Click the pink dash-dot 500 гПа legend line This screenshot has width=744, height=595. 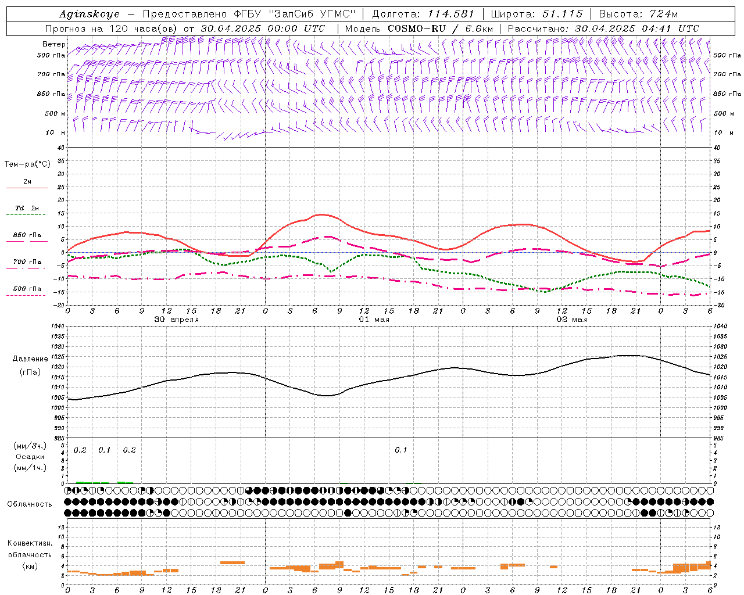(x=26, y=295)
